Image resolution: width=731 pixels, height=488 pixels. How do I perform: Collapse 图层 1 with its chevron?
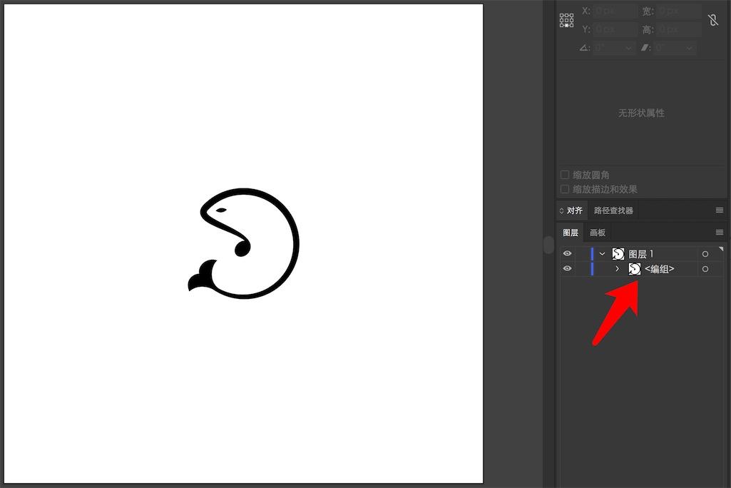(x=602, y=254)
